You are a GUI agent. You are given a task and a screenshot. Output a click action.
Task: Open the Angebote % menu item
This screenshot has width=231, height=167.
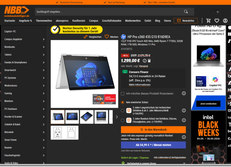[x=25, y=21]
